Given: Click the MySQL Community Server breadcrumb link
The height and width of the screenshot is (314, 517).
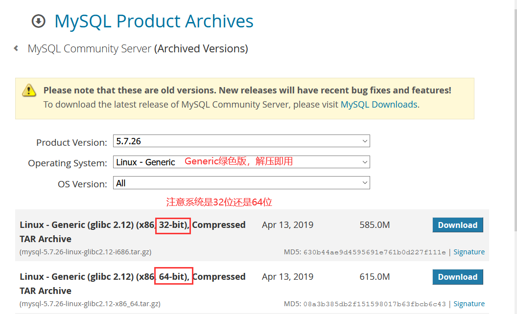Looking at the screenshot, I should 90,49.
